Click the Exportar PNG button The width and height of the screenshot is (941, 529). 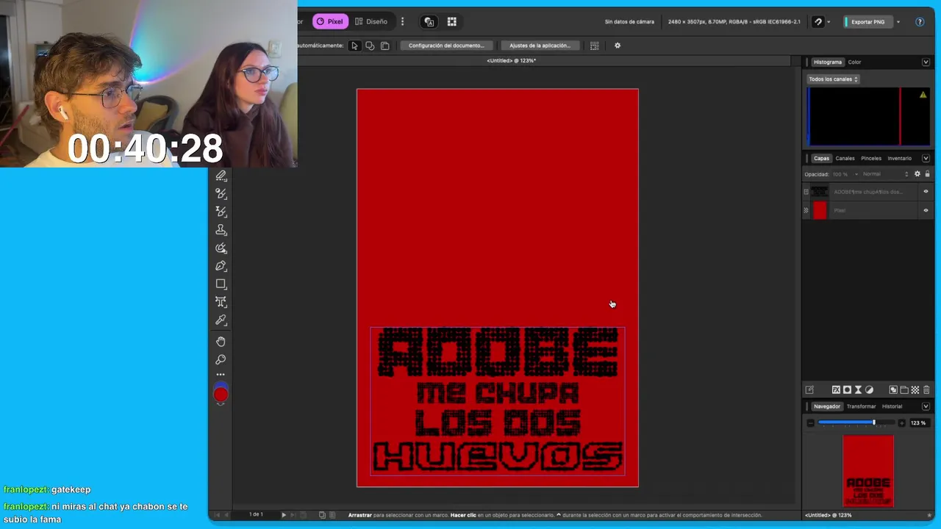[866, 22]
